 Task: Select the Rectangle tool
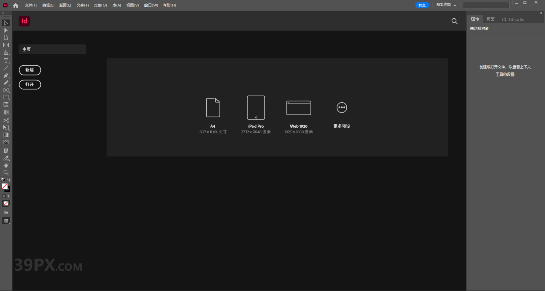(6, 97)
